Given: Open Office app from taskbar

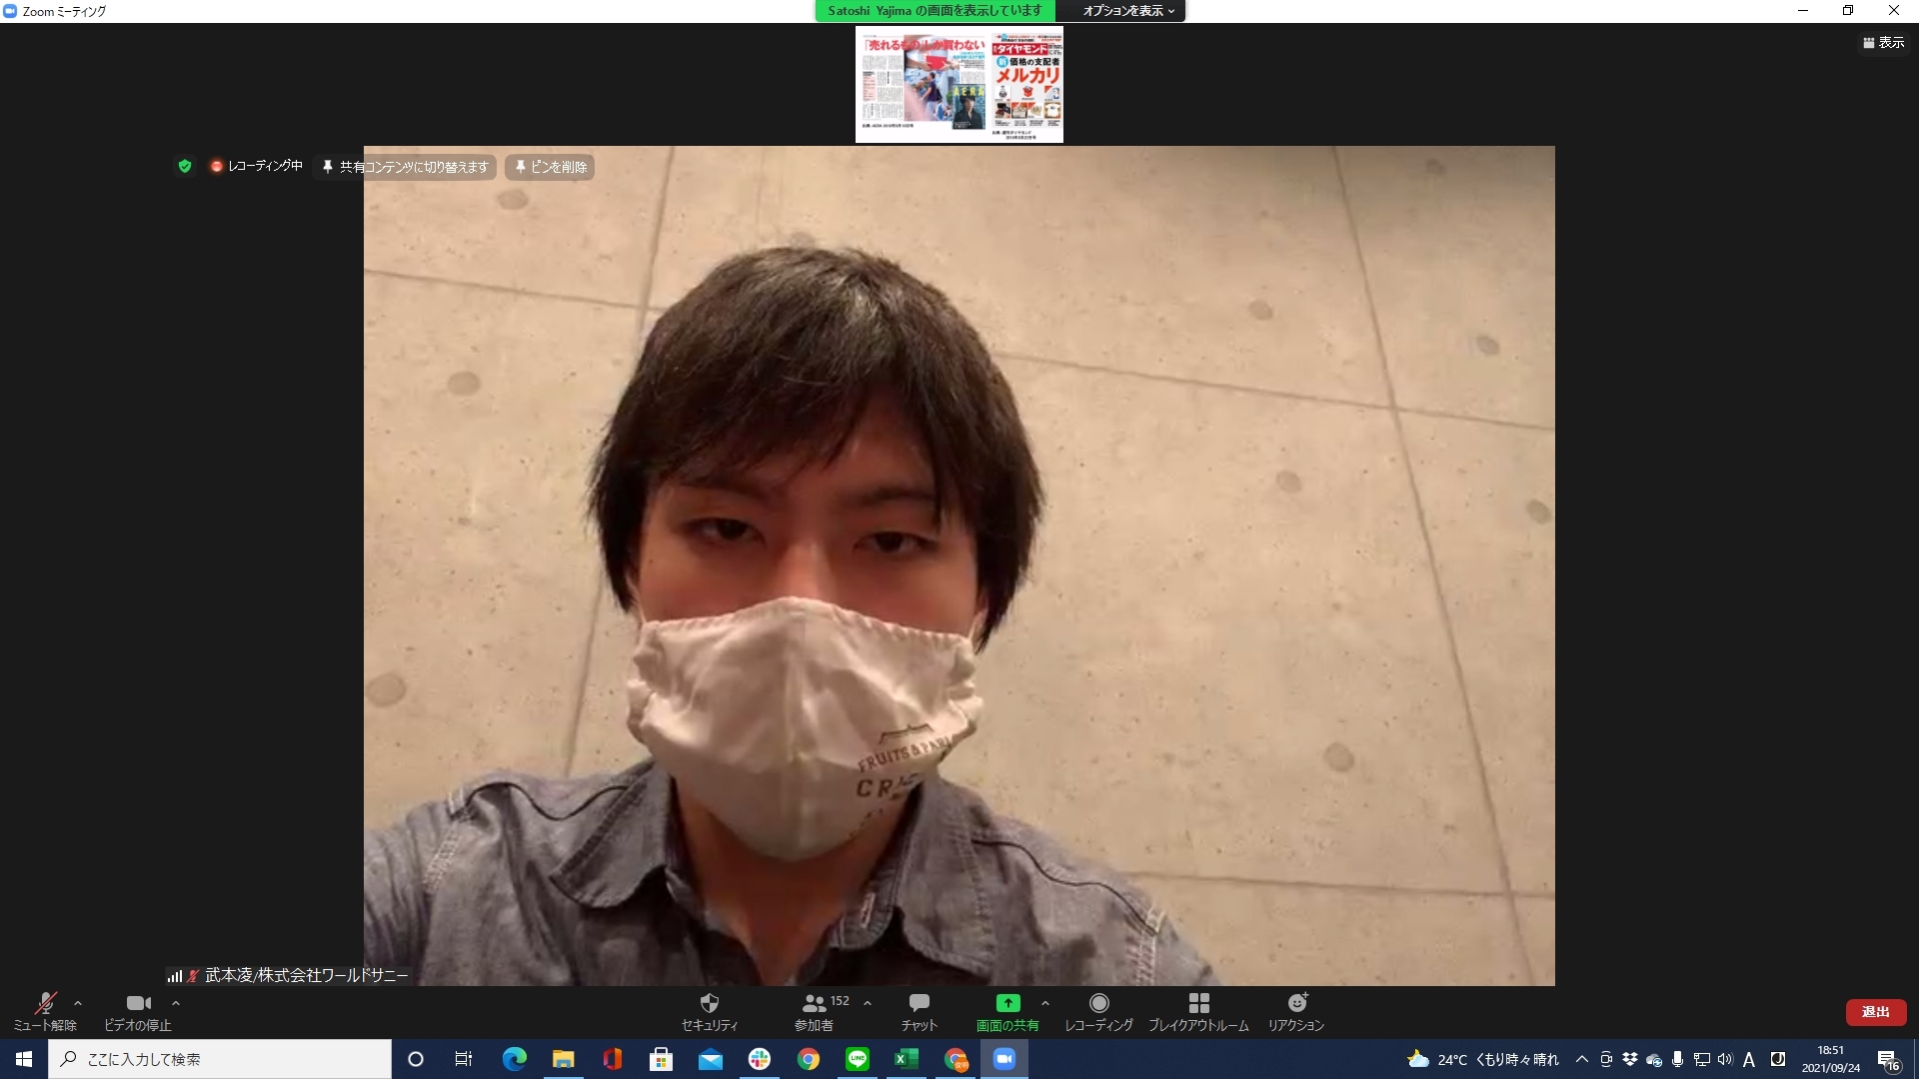Looking at the screenshot, I should (612, 1059).
